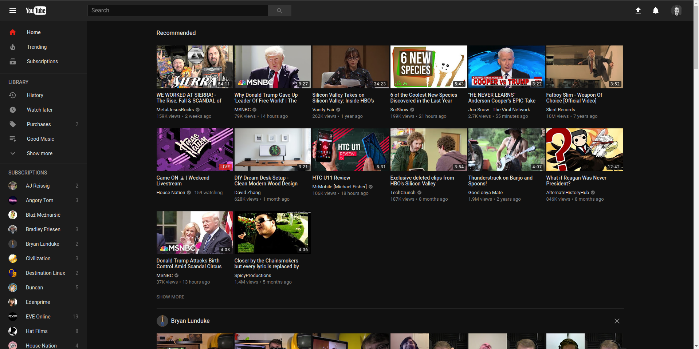
Task: Expand Show more in Library
Action: (x=44, y=153)
